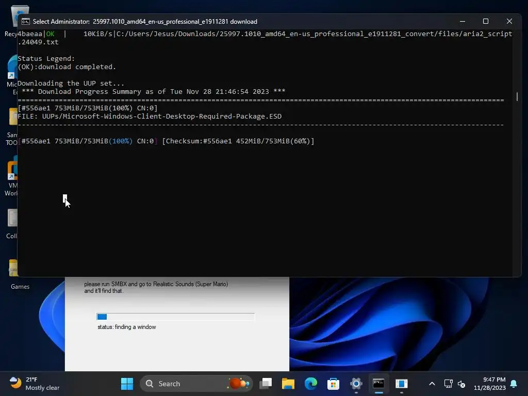The width and height of the screenshot is (528, 396).
Task: Click the 'Download Progress Summary' line
Action: tap(154, 92)
